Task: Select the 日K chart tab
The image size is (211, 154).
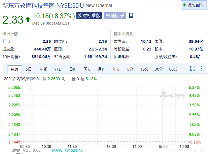Action: click(72, 69)
